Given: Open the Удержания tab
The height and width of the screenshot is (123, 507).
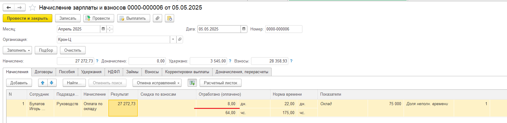Looking at the screenshot, I should click(x=91, y=72).
